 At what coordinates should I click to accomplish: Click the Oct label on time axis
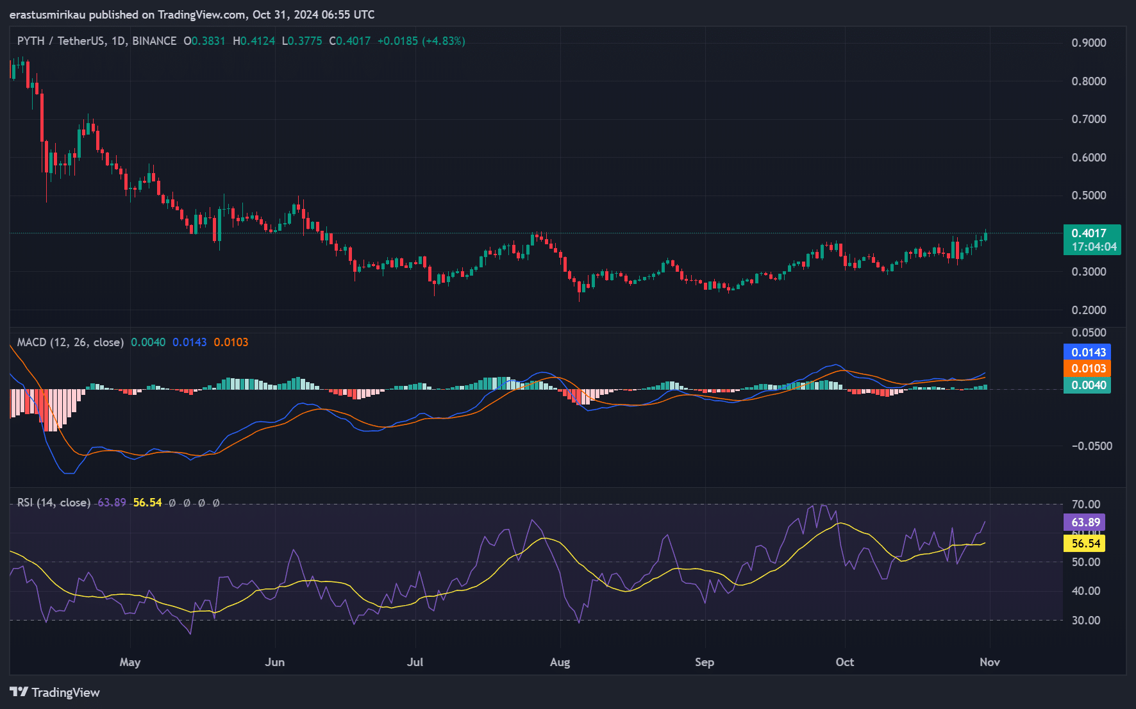[845, 662]
